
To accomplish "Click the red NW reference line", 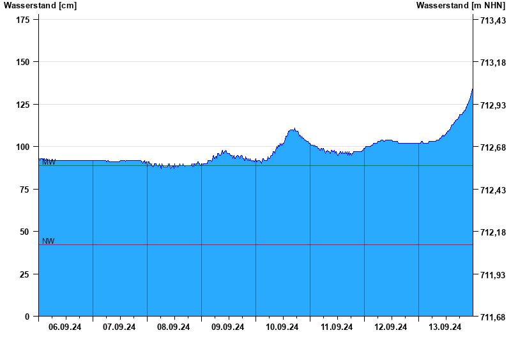I will pyautogui.click(x=256, y=245).
